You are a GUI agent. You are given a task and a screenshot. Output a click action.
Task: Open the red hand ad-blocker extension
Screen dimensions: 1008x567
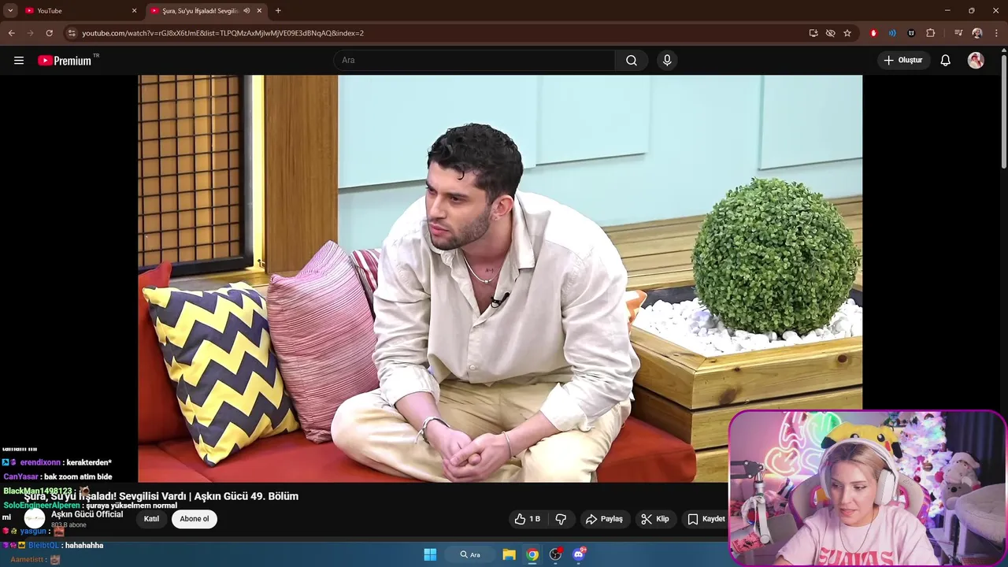[x=873, y=33]
